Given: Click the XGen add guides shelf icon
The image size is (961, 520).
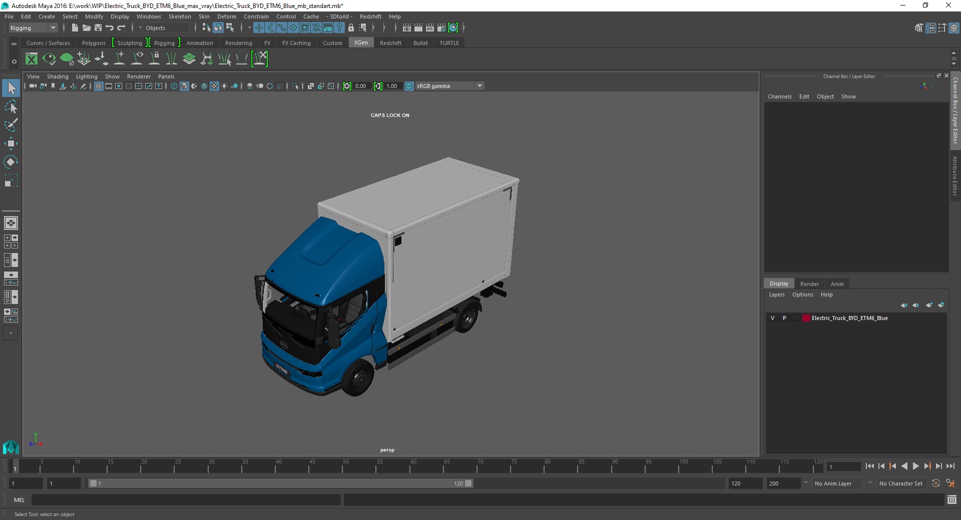Looking at the screenshot, I should click(x=120, y=59).
